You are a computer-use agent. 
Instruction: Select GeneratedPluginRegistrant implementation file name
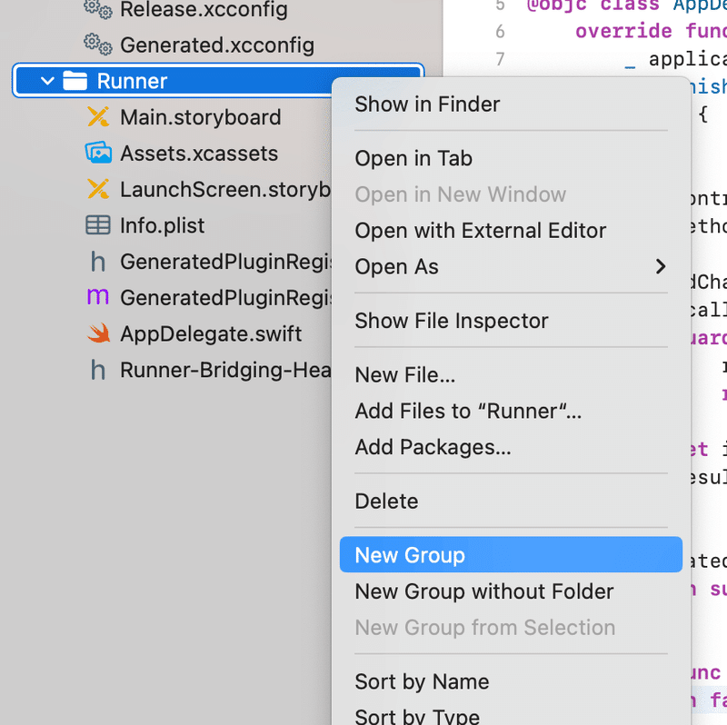coord(226,298)
